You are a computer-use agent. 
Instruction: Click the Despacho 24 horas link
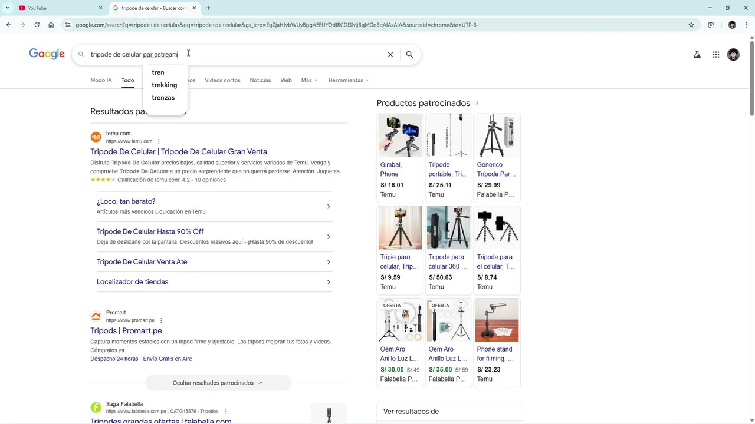(114, 359)
